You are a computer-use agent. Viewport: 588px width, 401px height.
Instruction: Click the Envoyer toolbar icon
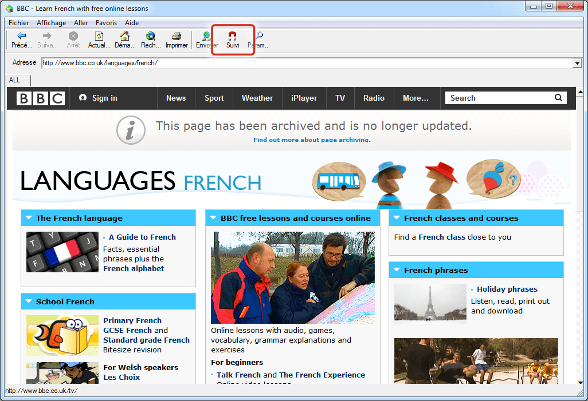[x=206, y=37]
